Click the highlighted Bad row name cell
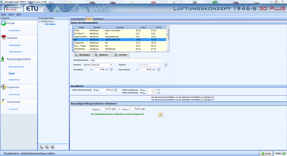 coord(81,40)
